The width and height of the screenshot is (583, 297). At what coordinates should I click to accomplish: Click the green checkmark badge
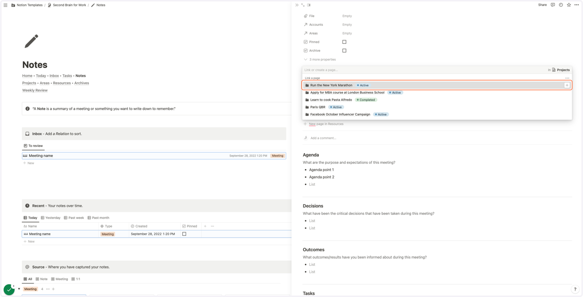pyautogui.click(x=9, y=289)
